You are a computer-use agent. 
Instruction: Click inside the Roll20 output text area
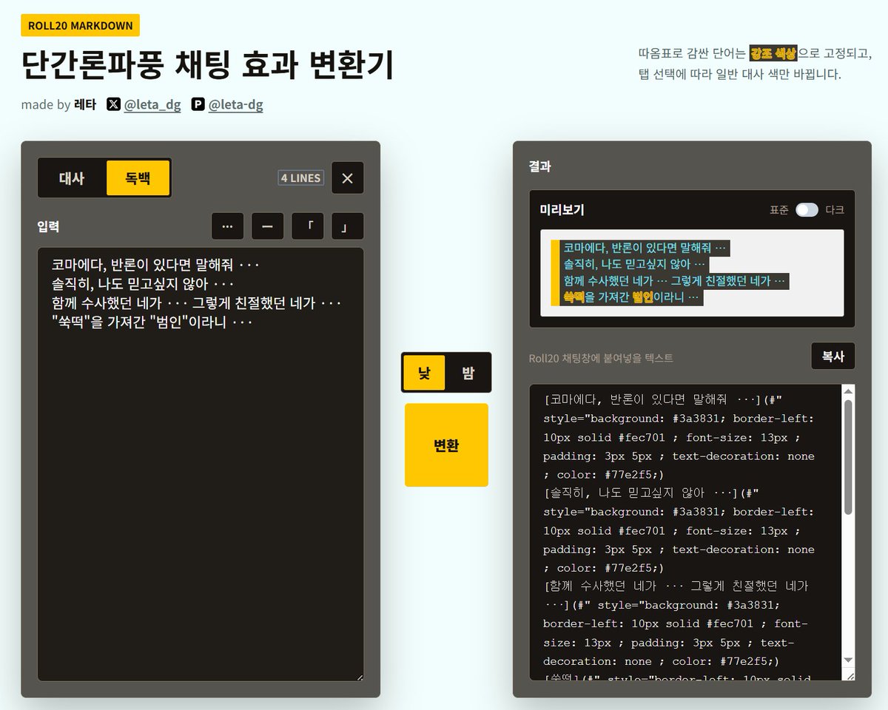click(x=686, y=532)
